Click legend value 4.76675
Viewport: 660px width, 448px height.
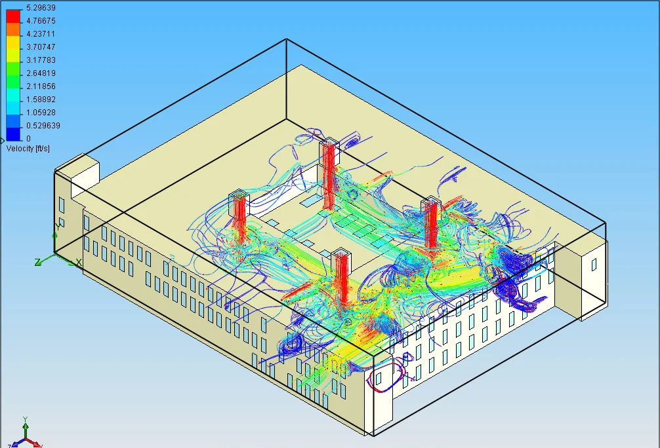click(41, 20)
